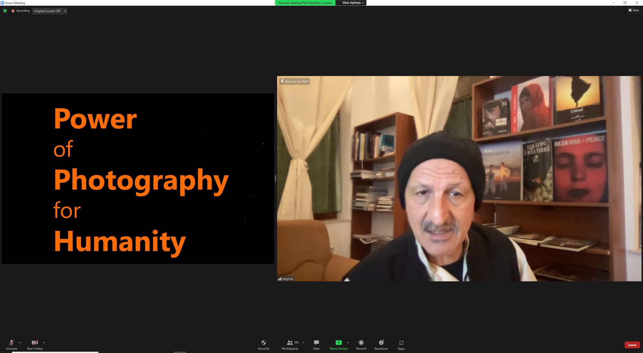The width and height of the screenshot is (643, 353).
Task: Unmute the microphone
Action: (x=11, y=345)
